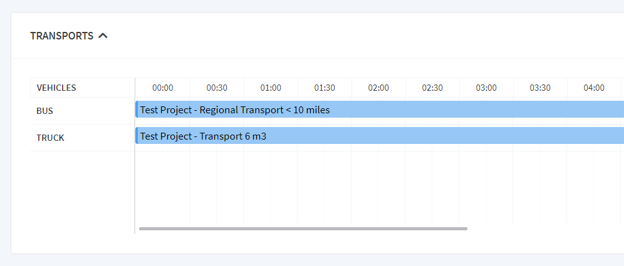This screenshot has height=266, width=624.
Task: Select the 01:00 time marker
Action: click(x=271, y=88)
